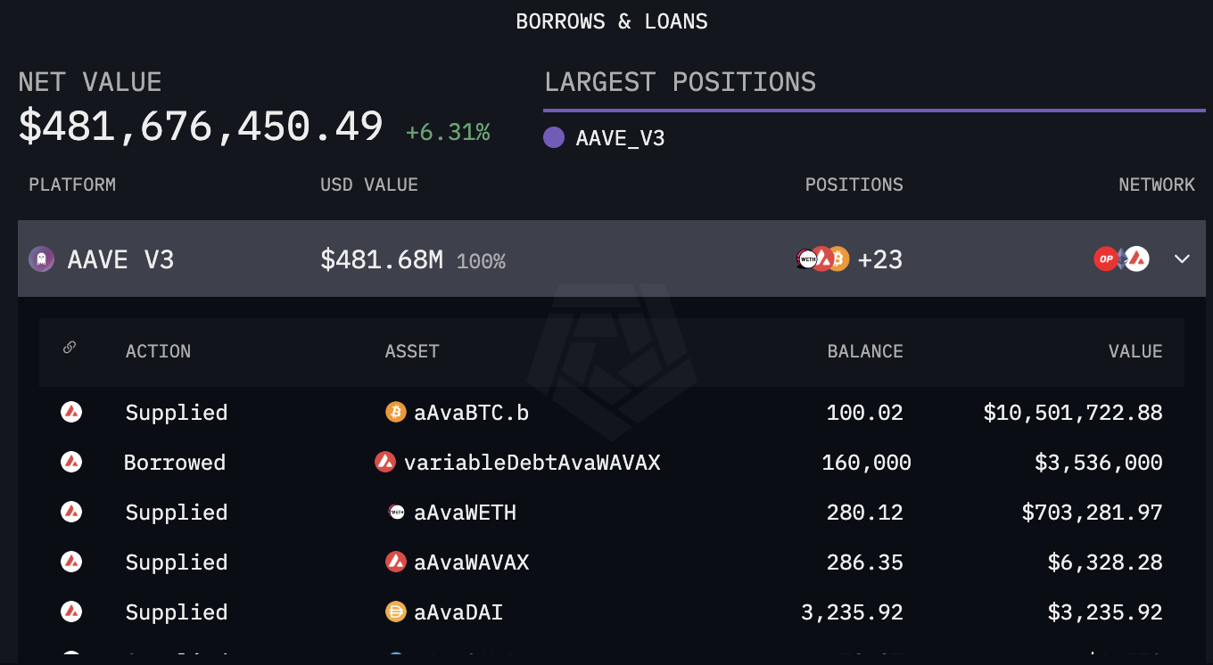Screen dimensions: 1213x665
Task: Click Avalanche network icon in Borrowed row
Action: click(x=71, y=462)
